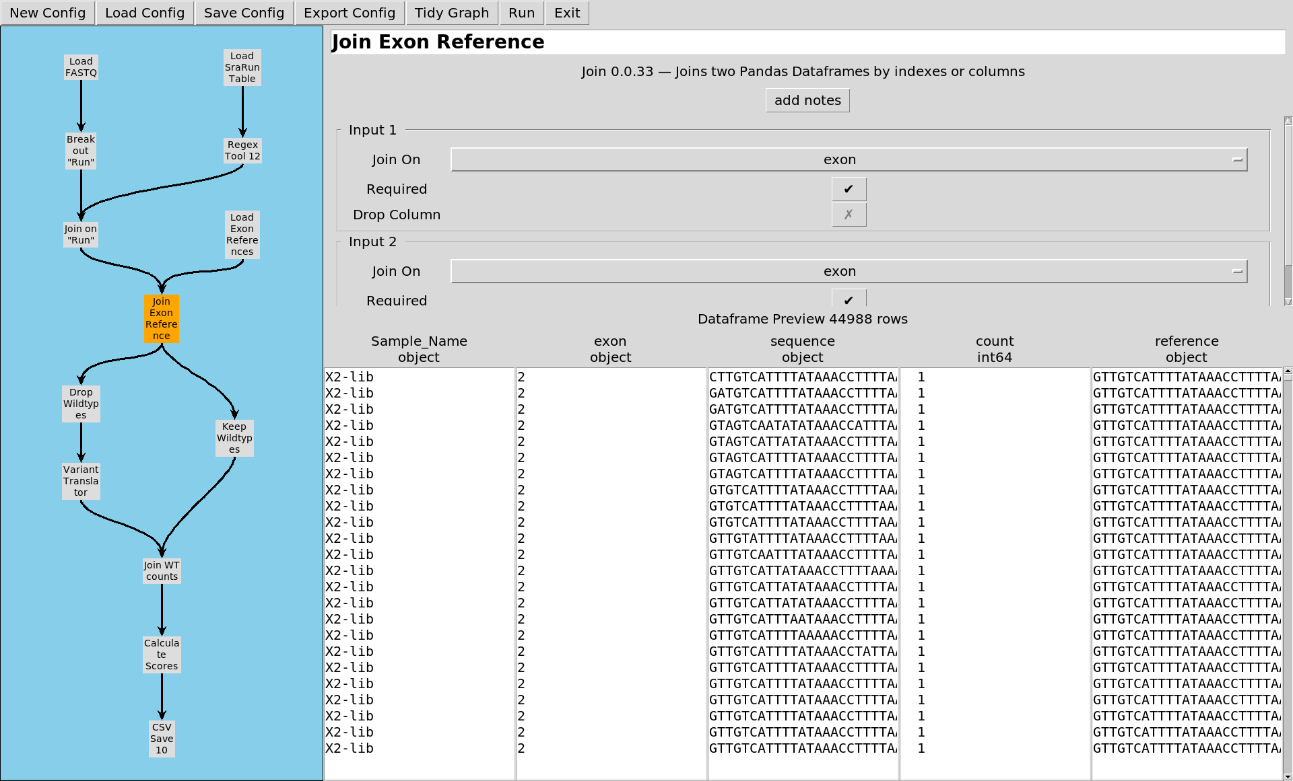
Task: Open the Variant Translator node
Action: pos(81,481)
